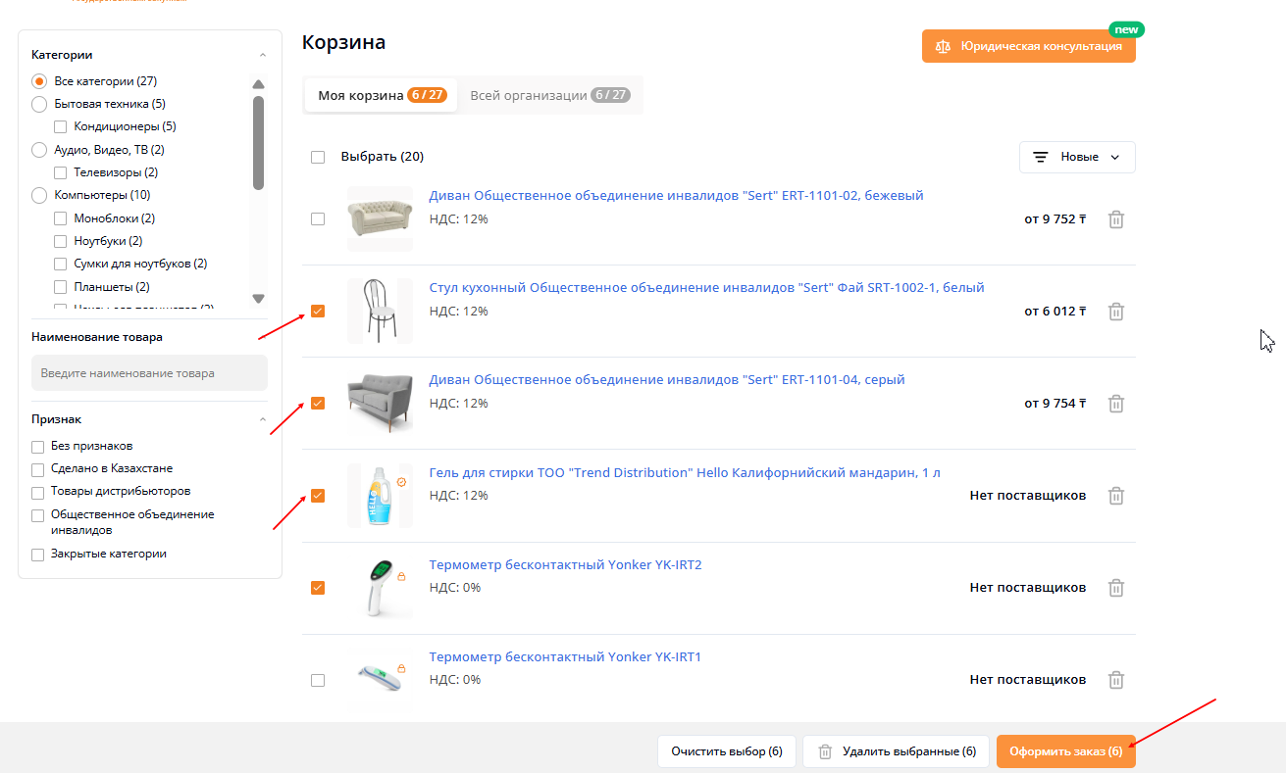Click the price от 9 752 ₸

(x=1055, y=219)
